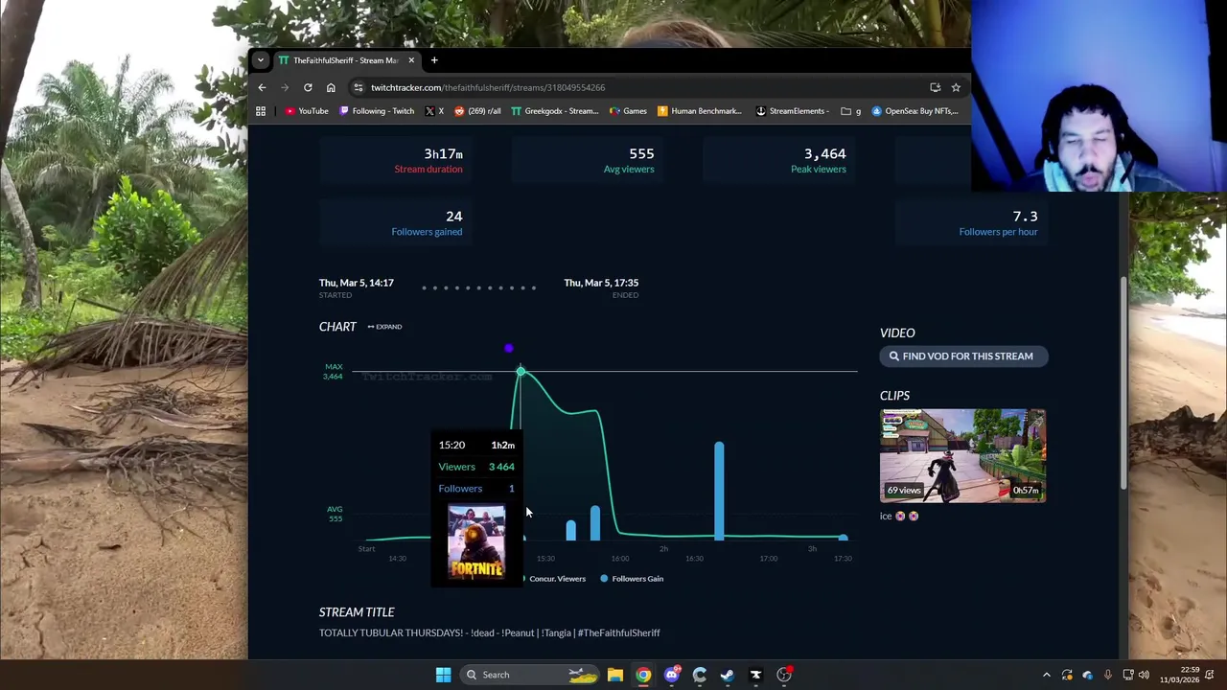Open File Explorer from the taskbar

[x=615, y=675]
